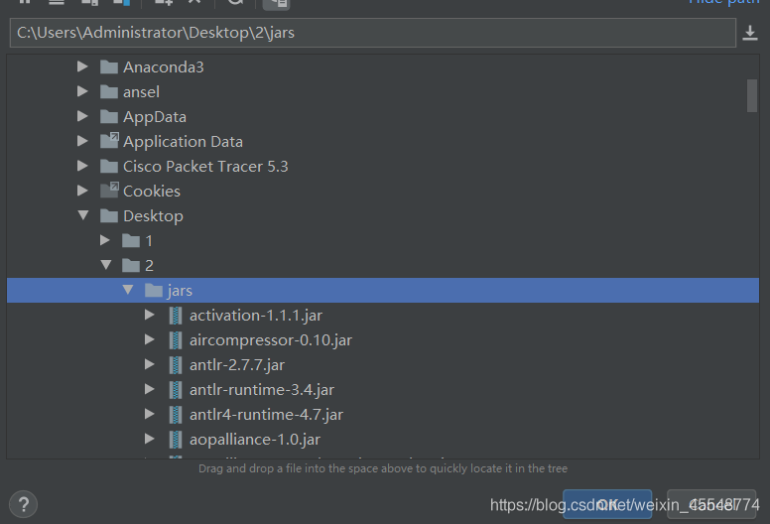Screen dimensions: 770x524
Task: Select aircompressor-0.10.jar file name
Action: tap(271, 340)
